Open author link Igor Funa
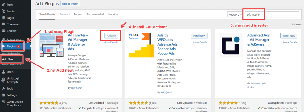Viewport: 304px width, 112px height. pyautogui.click(x=76, y=88)
